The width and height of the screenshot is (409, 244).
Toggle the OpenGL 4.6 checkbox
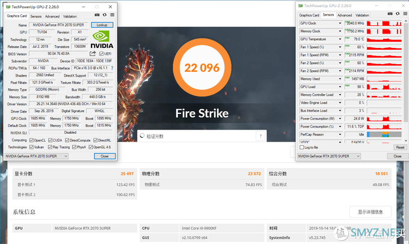click(x=90, y=147)
